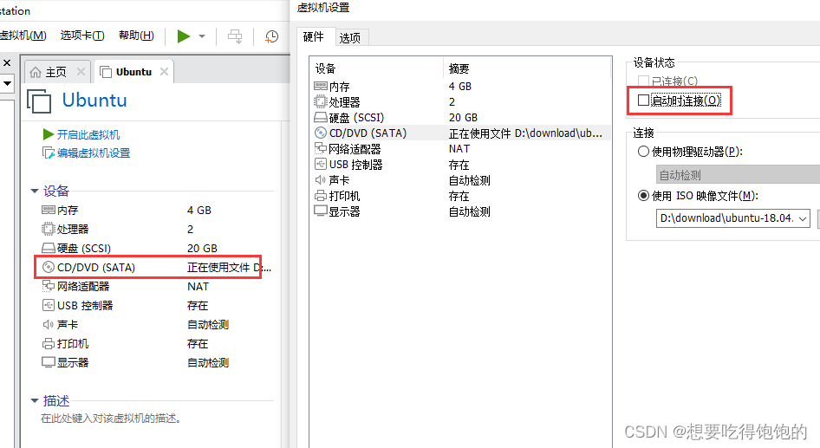Click the Ubuntu VM title heading
Viewport: 820px width, 448px height.
pos(94,100)
